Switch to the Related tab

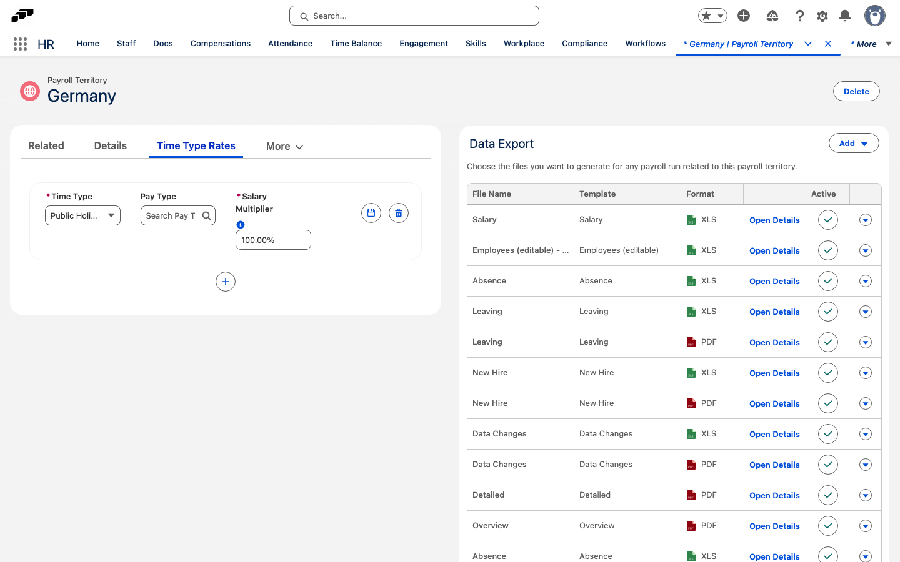[x=46, y=145]
